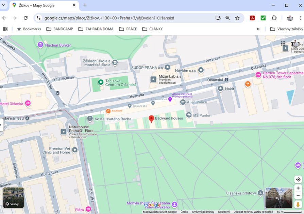Open the Extensions puzzle piece menu
This screenshot has width=304, height=214.
[x=274, y=18]
